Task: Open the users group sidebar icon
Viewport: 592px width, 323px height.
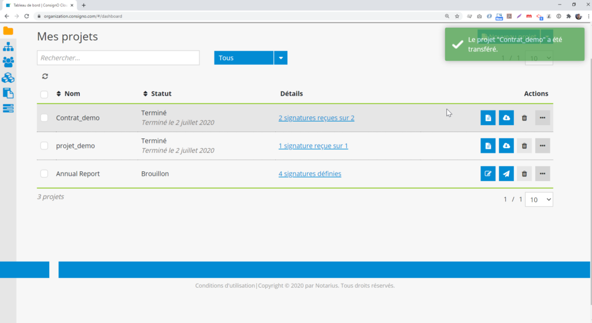Action: (8, 62)
